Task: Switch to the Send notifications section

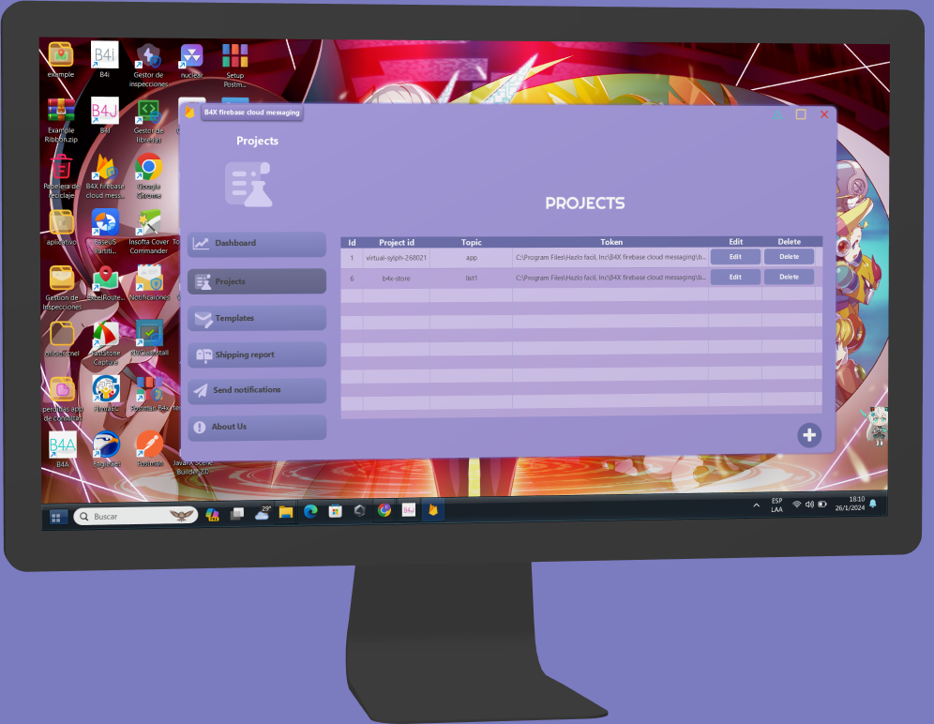Action: pyautogui.click(x=256, y=390)
